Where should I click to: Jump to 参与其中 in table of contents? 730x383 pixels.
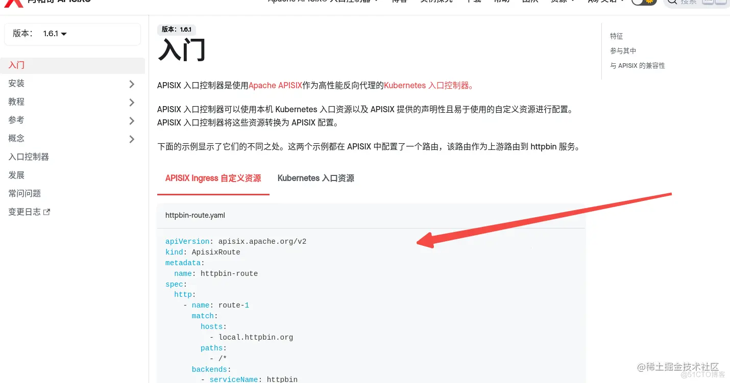pyautogui.click(x=623, y=51)
